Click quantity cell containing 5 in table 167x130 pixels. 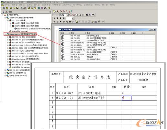point(127,98)
